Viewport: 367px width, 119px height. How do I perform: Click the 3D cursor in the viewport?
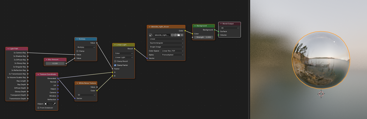click(321, 93)
